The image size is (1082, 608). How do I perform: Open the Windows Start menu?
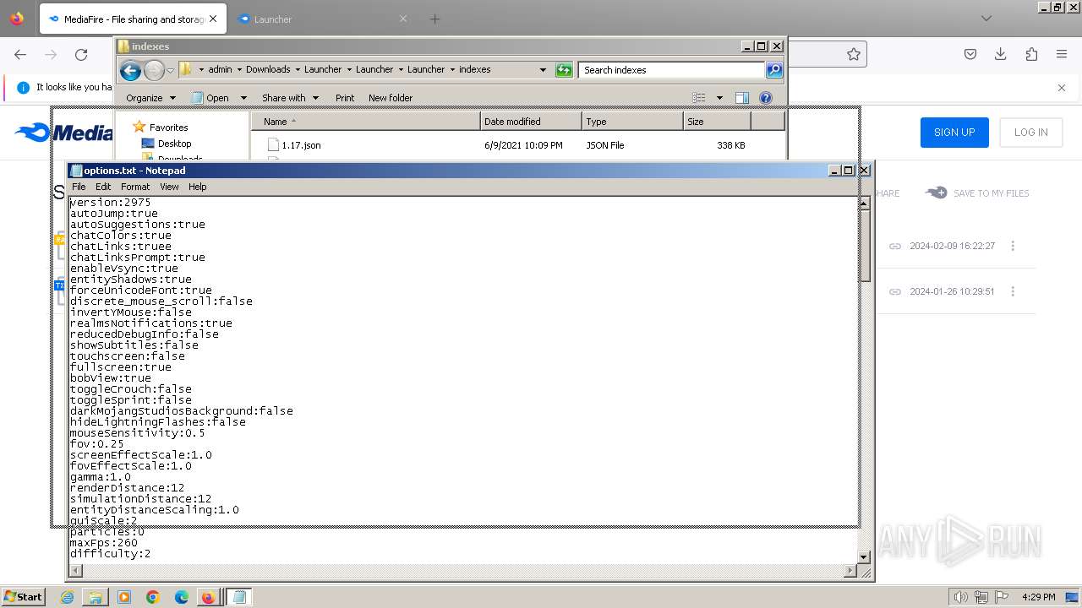[23, 596]
